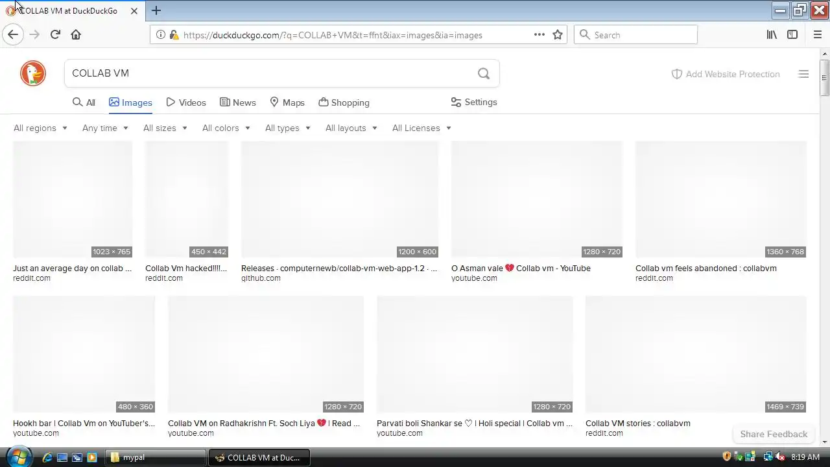Go back to the previous page
This screenshot has height=467, width=830.
[13, 35]
